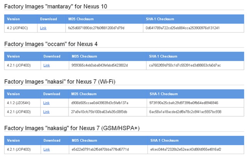Viewport: 247px width, 159px height.
Task: Select SHA-1 value starting 0d641789a722
Action: pos(183,28)
